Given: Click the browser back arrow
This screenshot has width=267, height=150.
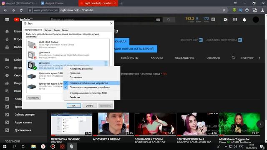Looking at the screenshot, I should coord(5,10).
